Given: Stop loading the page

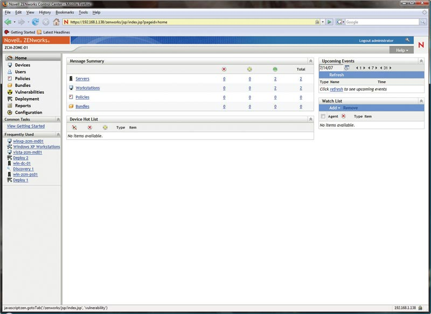Looking at the screenshot, I should 46,22.
